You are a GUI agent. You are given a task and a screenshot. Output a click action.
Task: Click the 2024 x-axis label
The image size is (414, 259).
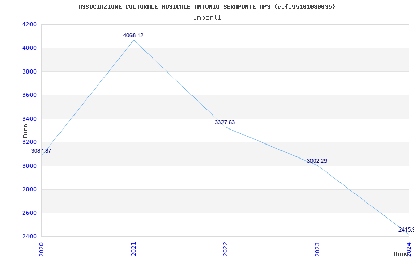tap(409, 249)
